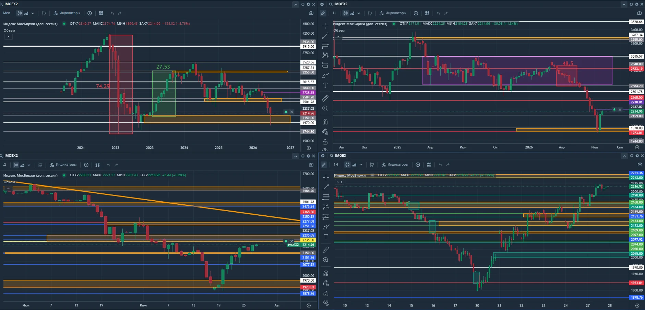This screenshot has width=645, height=310.
Task: Expand the chart type dropdown in the top-left chart
Action: 33,13
